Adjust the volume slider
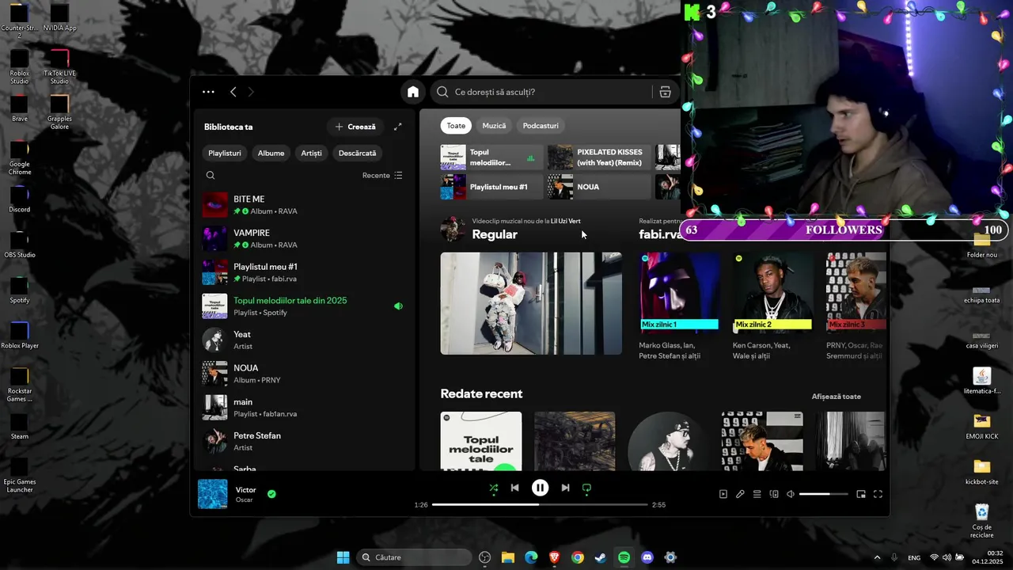The height and width of the screenshot is (570, 1013). (x=823, y=494)
